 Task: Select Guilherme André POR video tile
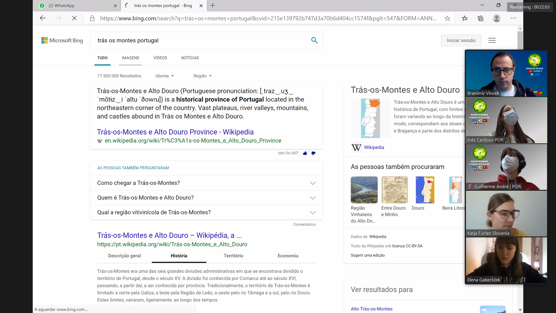[506, 167]
